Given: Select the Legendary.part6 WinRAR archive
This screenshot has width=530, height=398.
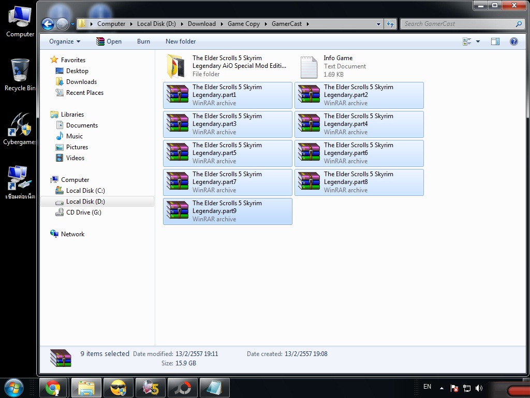Looking at the screenshot, I should pyautogui.click(x=359, y=153).
